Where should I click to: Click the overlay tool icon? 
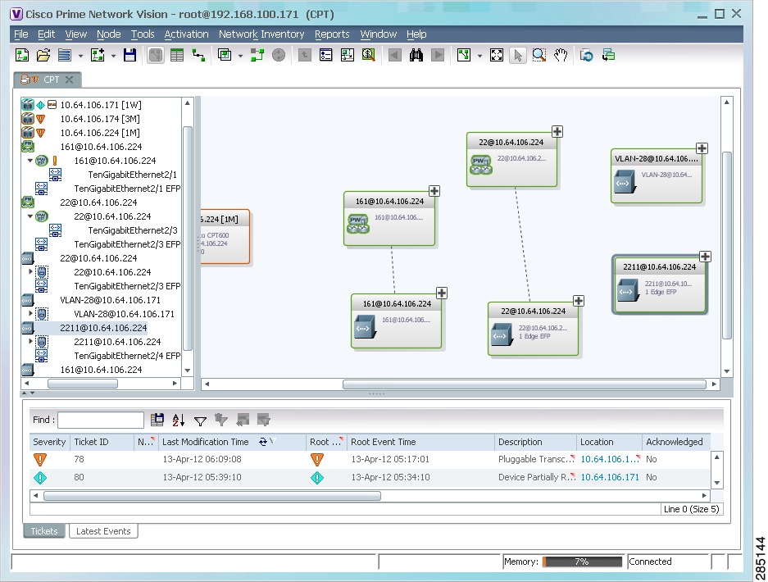tap(225, 55)
